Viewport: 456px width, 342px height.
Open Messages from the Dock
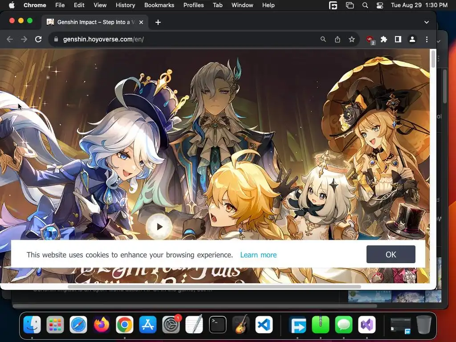tap(344, 325)
